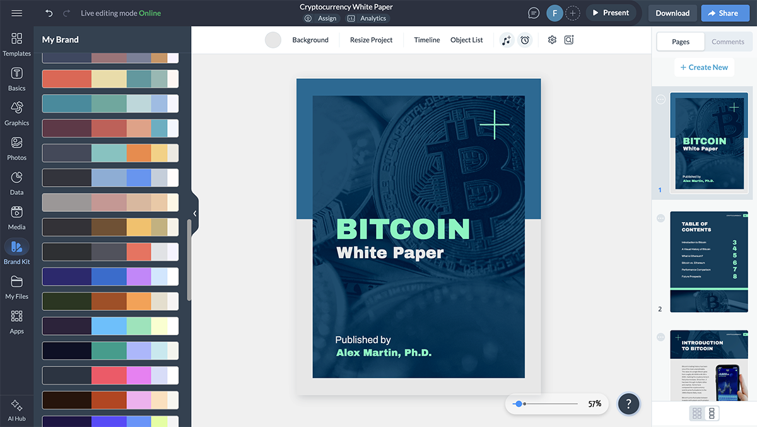Create a new page with Create New
757x427 pixels.
pyautogui.click(x=704, y=67)
